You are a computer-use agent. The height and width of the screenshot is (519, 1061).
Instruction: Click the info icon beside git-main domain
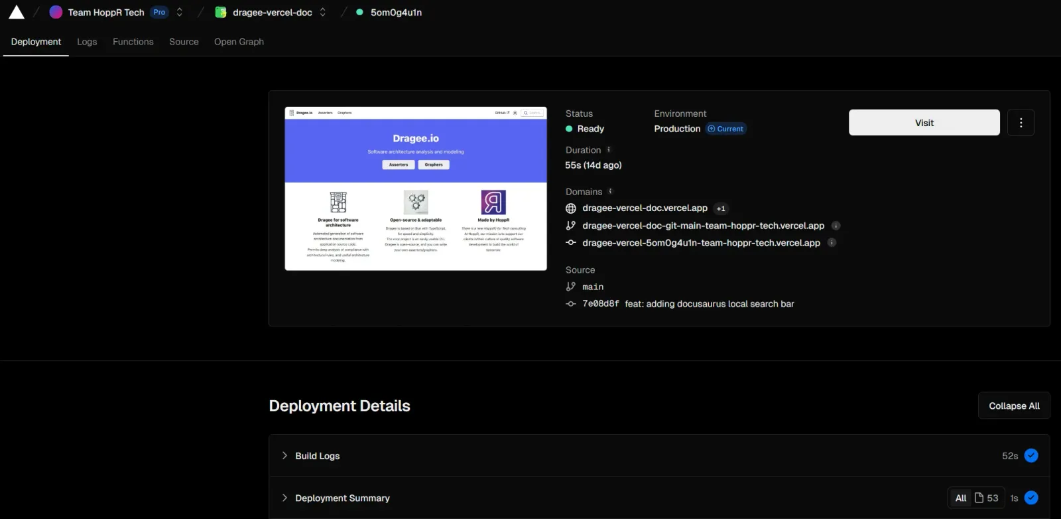(x=836, y=226)
